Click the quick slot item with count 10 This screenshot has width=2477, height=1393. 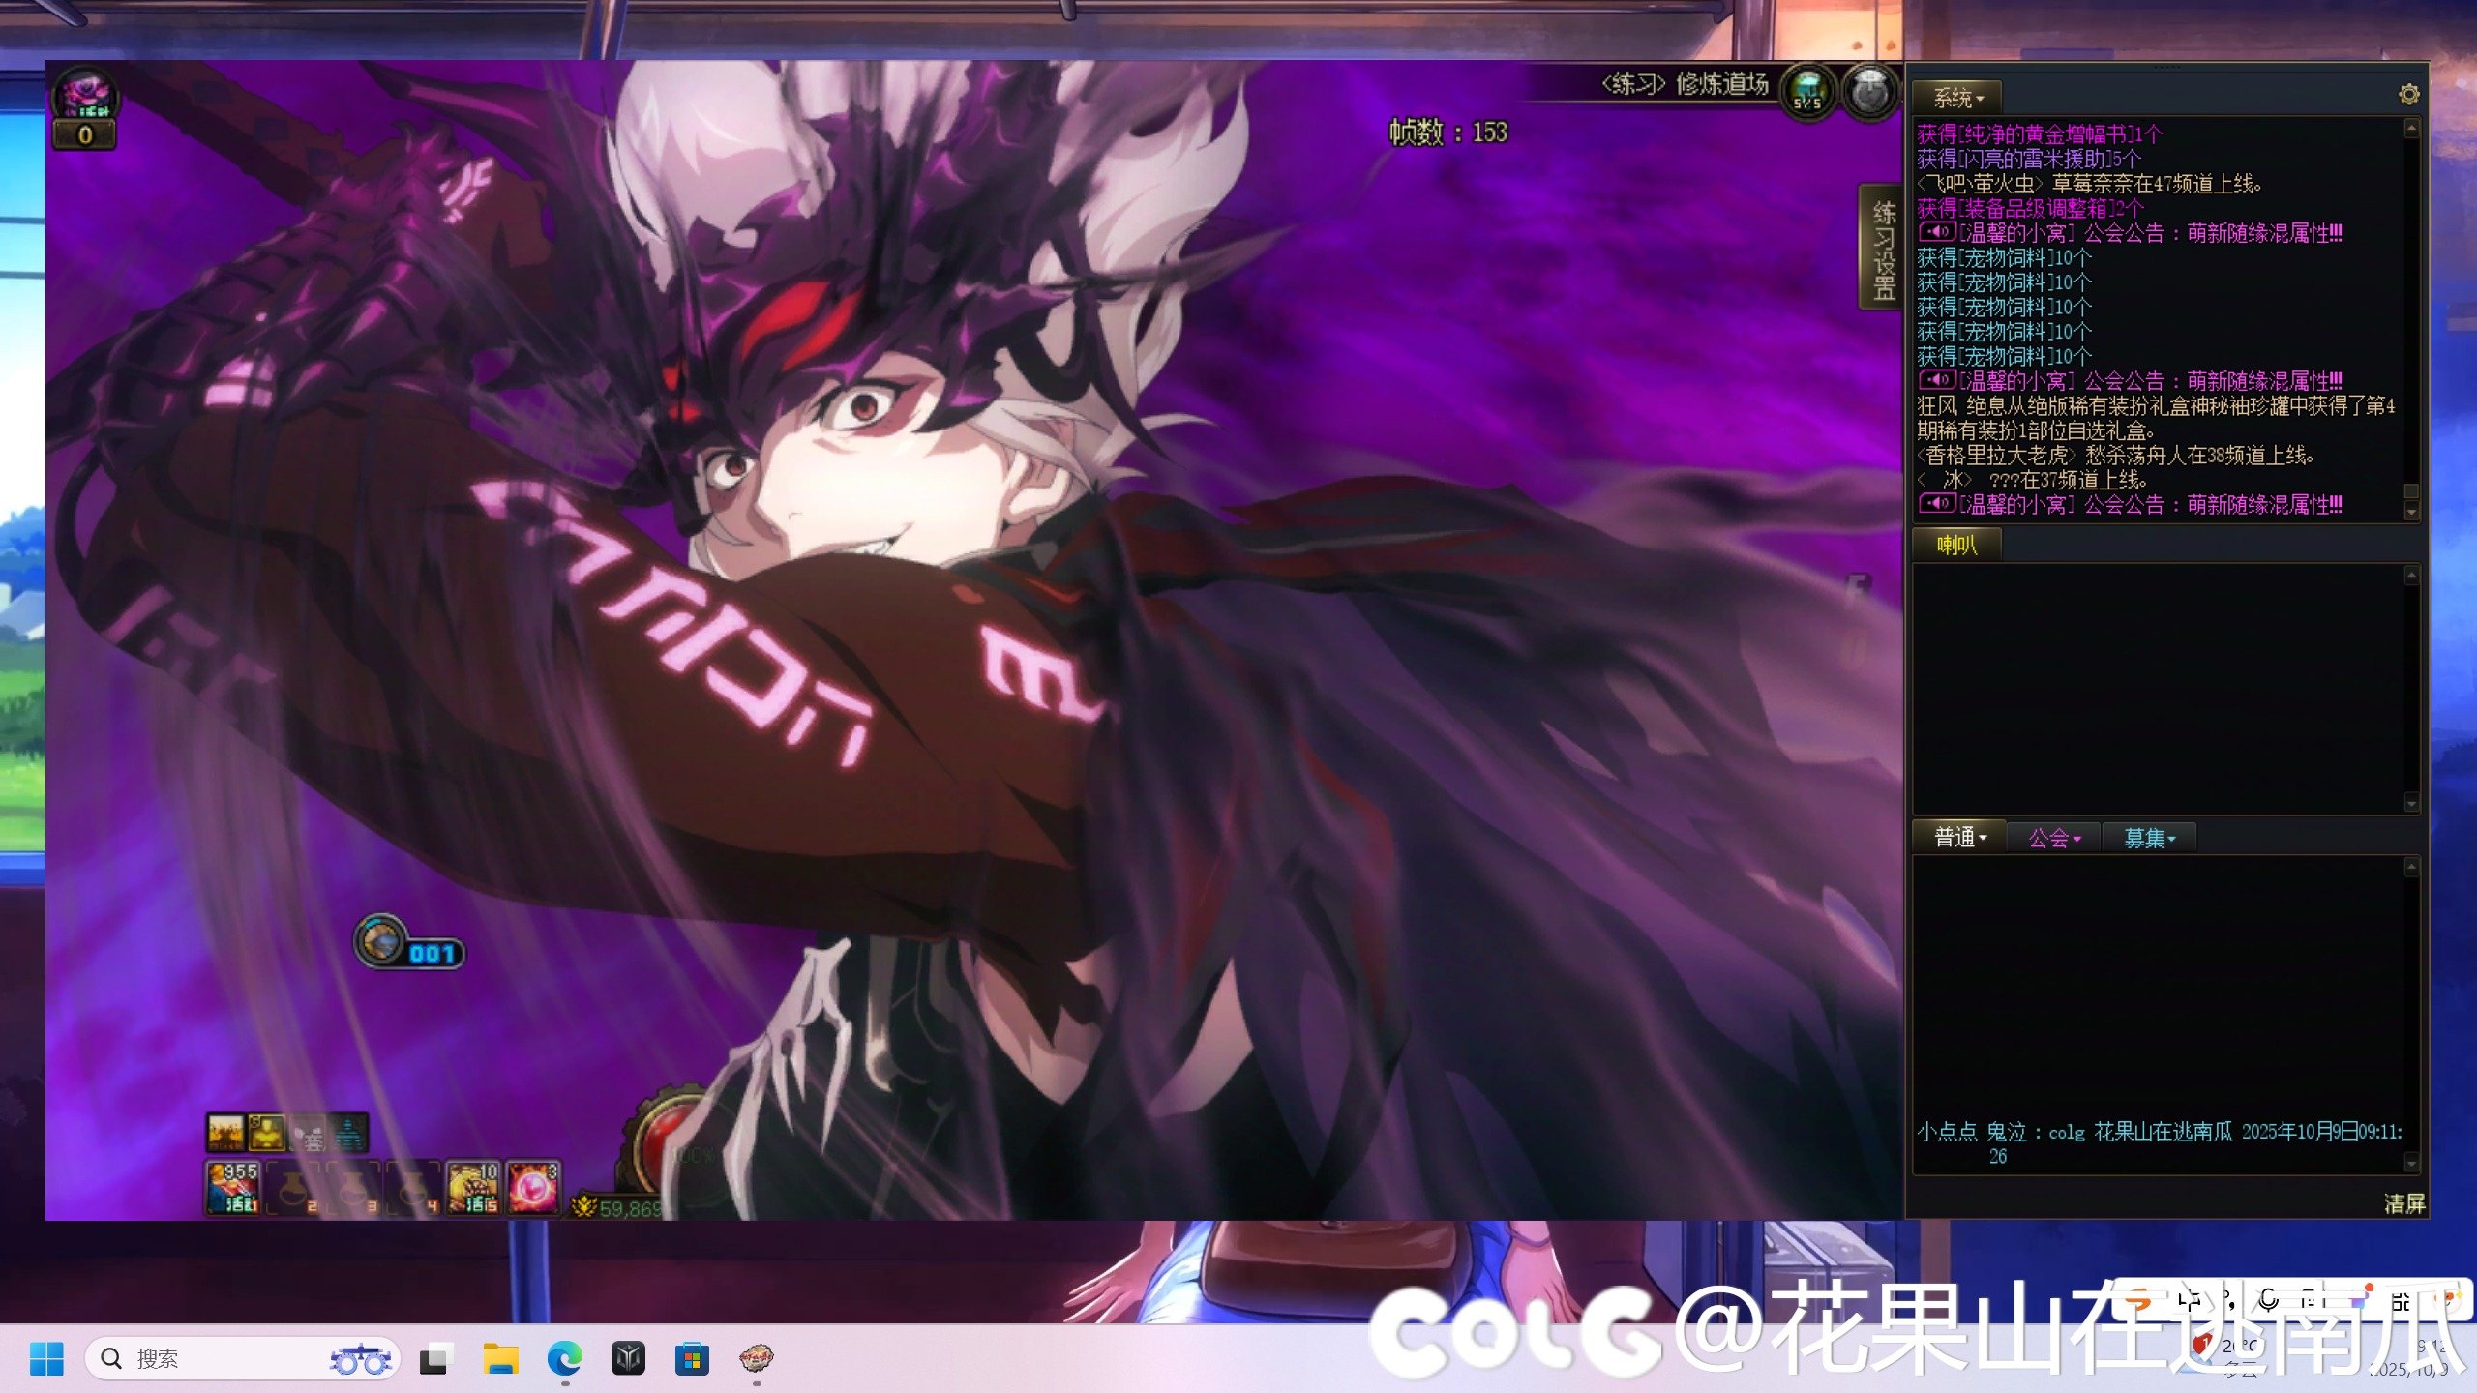tap(473, 1187)
